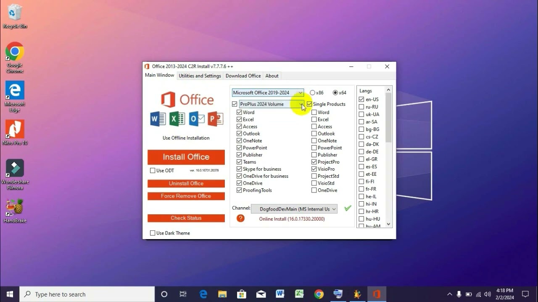Check the fr-FR language checkbox
Viewport: 538px width, 302px height.
pyautogui.click(x=361, y=189)
